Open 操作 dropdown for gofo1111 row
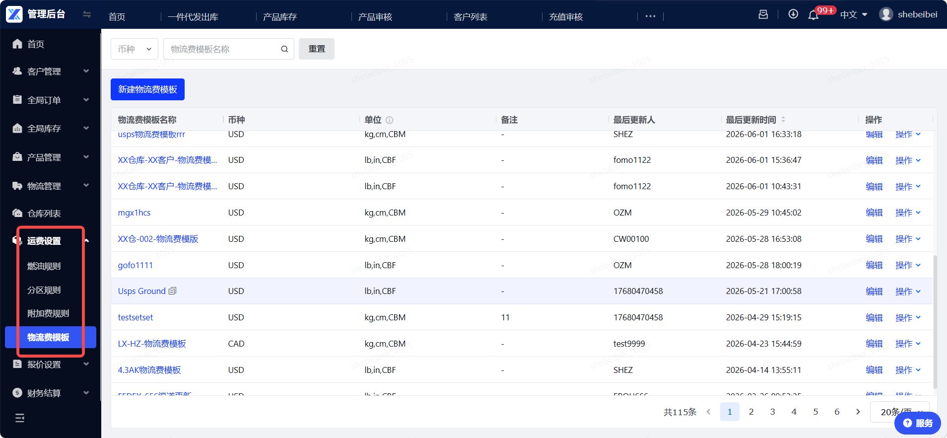The image size is (947, 438). point(908,265)
